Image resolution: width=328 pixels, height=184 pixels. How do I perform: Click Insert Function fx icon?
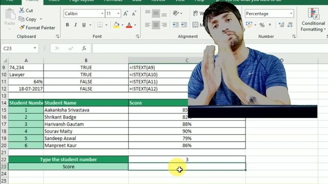coord(84,49)
